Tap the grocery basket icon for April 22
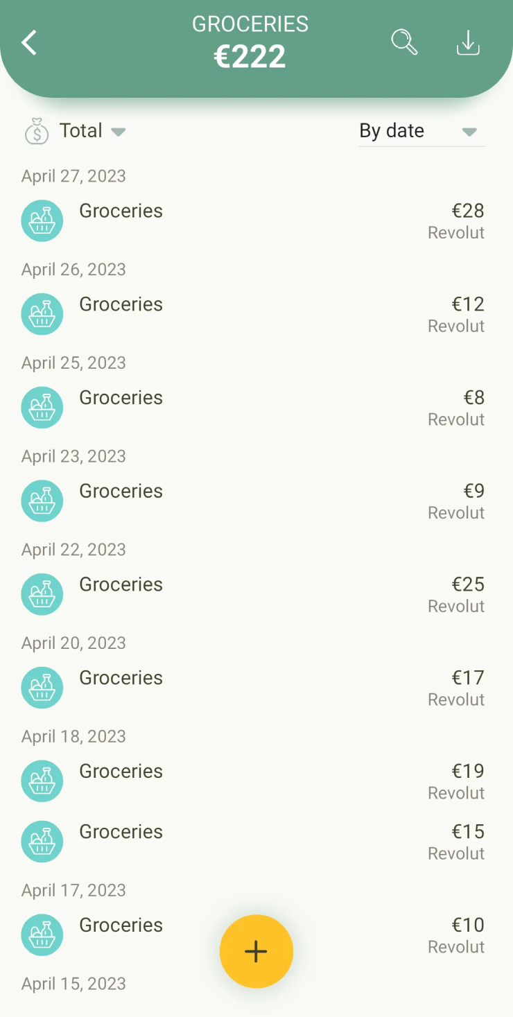The width and height of the screenshot is (513, 1017). click(x=42, y=595)
